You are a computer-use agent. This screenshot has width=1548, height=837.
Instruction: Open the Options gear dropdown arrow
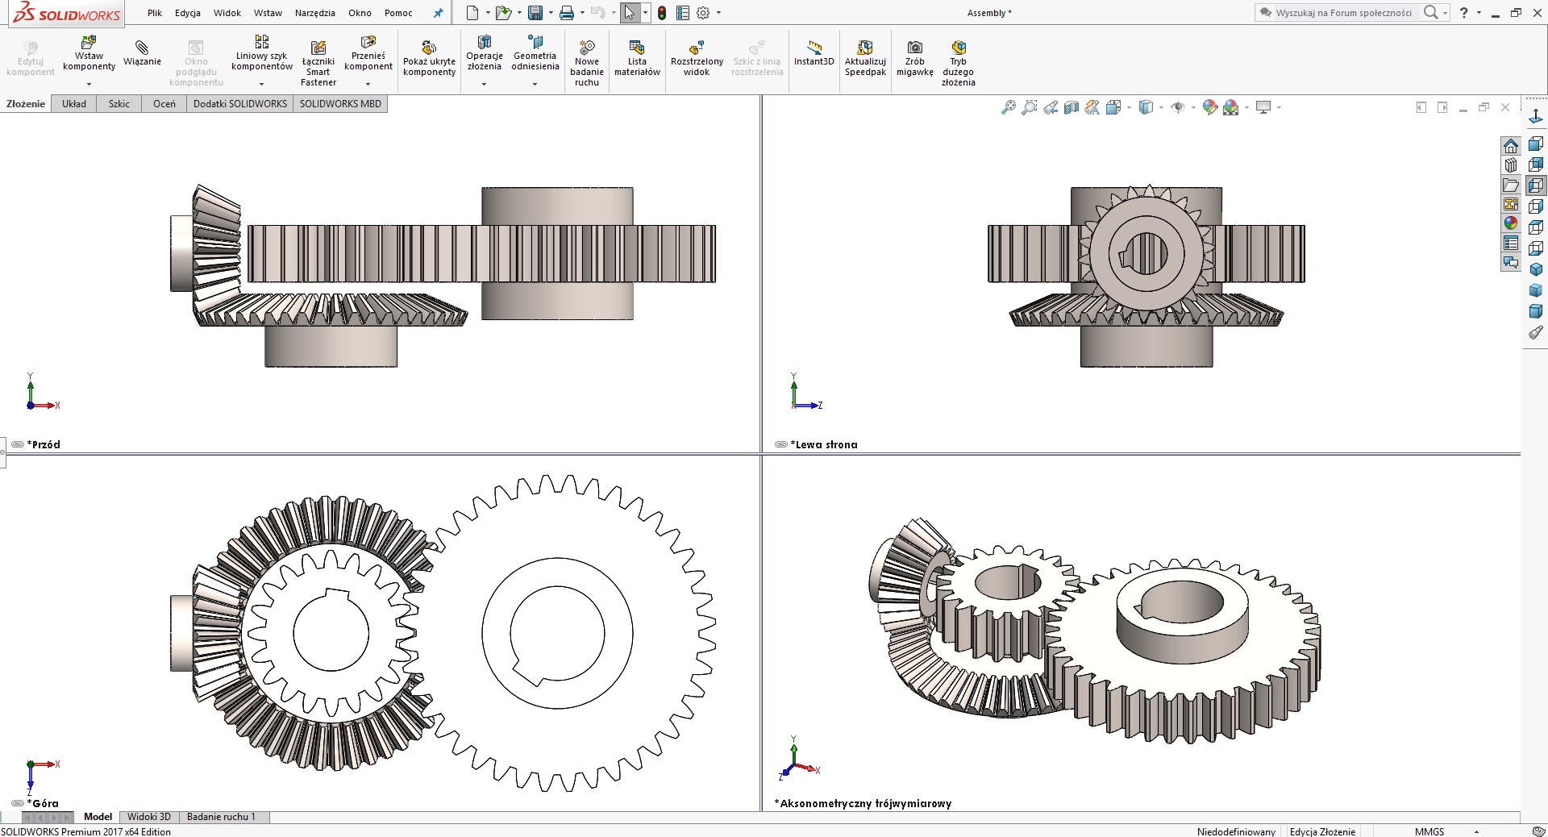[718, 13]
